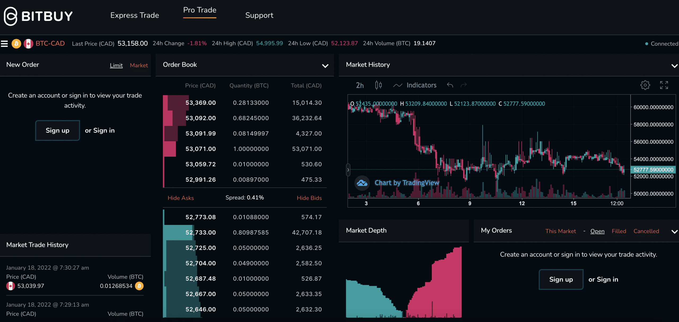Open the candlestick chart style selector
This screenshot has width=679, height=322.
[x=378, y=85]
